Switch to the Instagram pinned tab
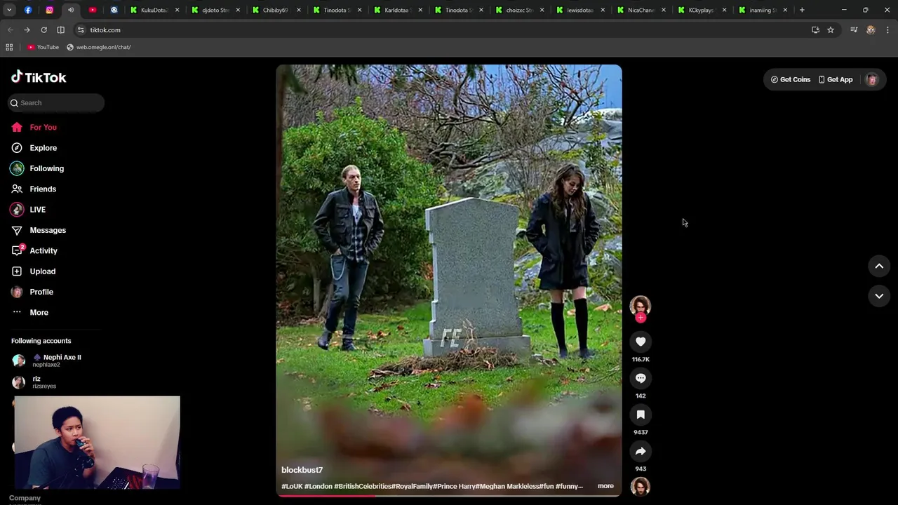This screenshot has height=505, width=898. coord(49,10)
